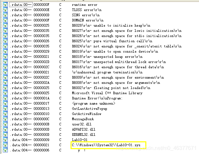
Task: Select the string 'runtime error'
Action: (85, 5)
